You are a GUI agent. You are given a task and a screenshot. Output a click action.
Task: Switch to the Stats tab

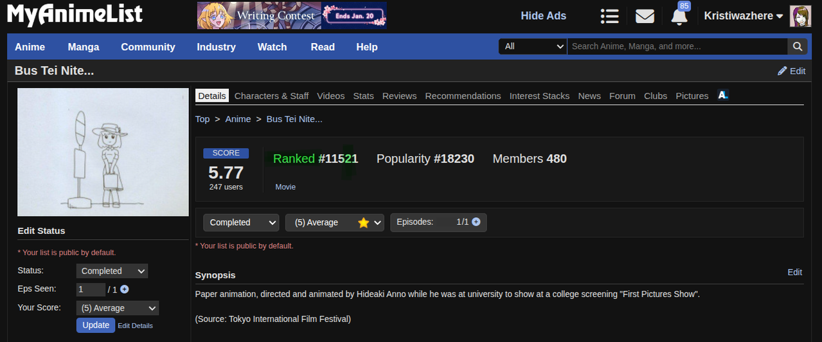(x=363, y=96)
